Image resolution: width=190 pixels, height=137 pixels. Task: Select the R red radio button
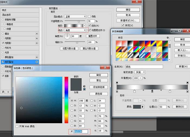[x=72, y=116]
